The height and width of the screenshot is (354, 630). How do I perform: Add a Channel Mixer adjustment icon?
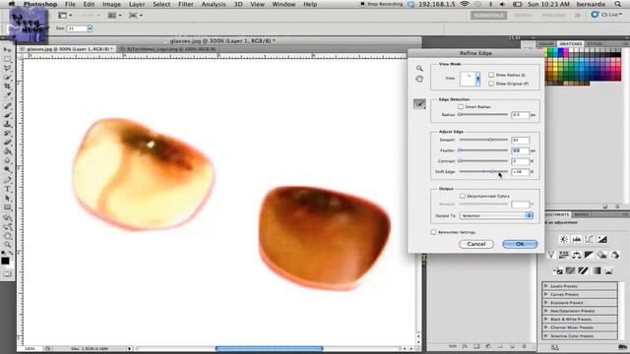[x=614, y=255]
